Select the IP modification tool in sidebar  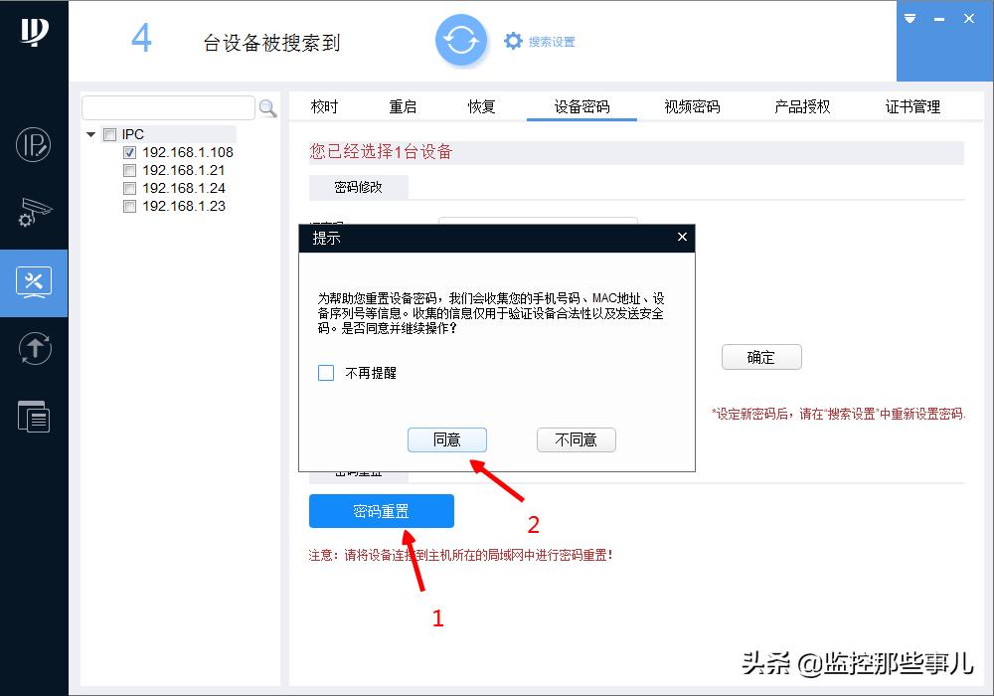click(33, 143)
